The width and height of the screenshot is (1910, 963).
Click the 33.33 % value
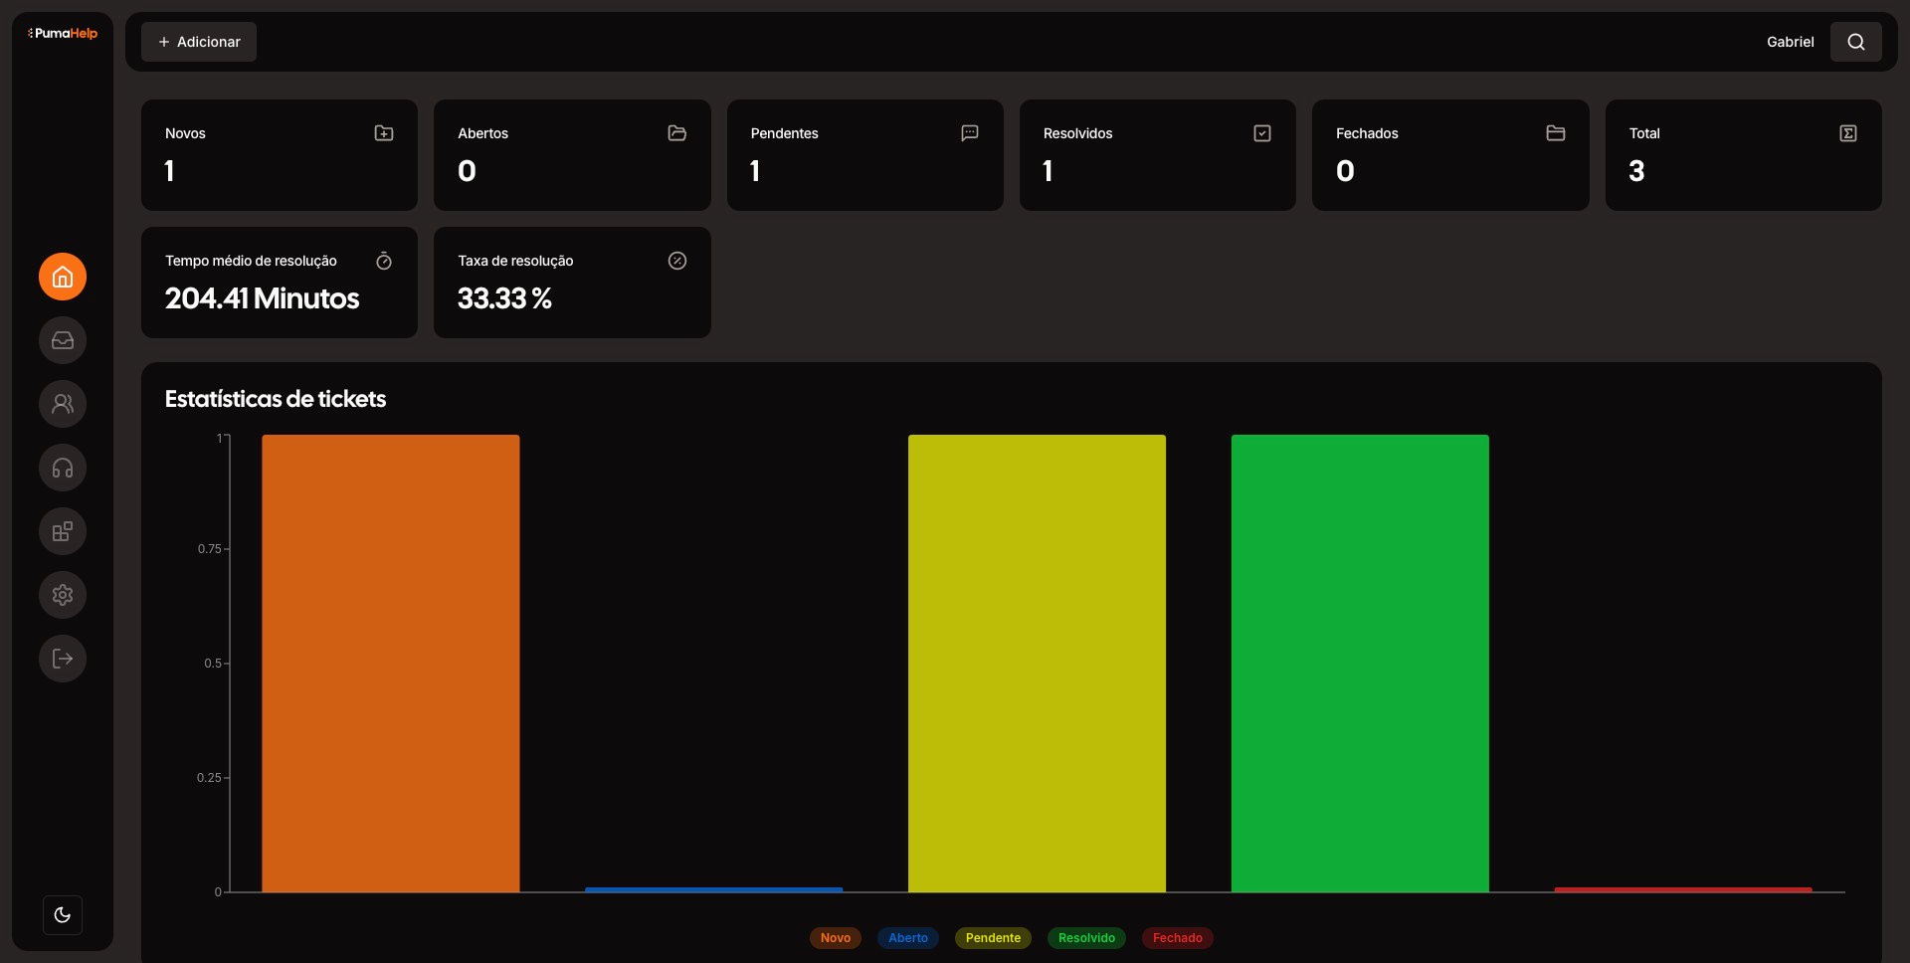504,298
